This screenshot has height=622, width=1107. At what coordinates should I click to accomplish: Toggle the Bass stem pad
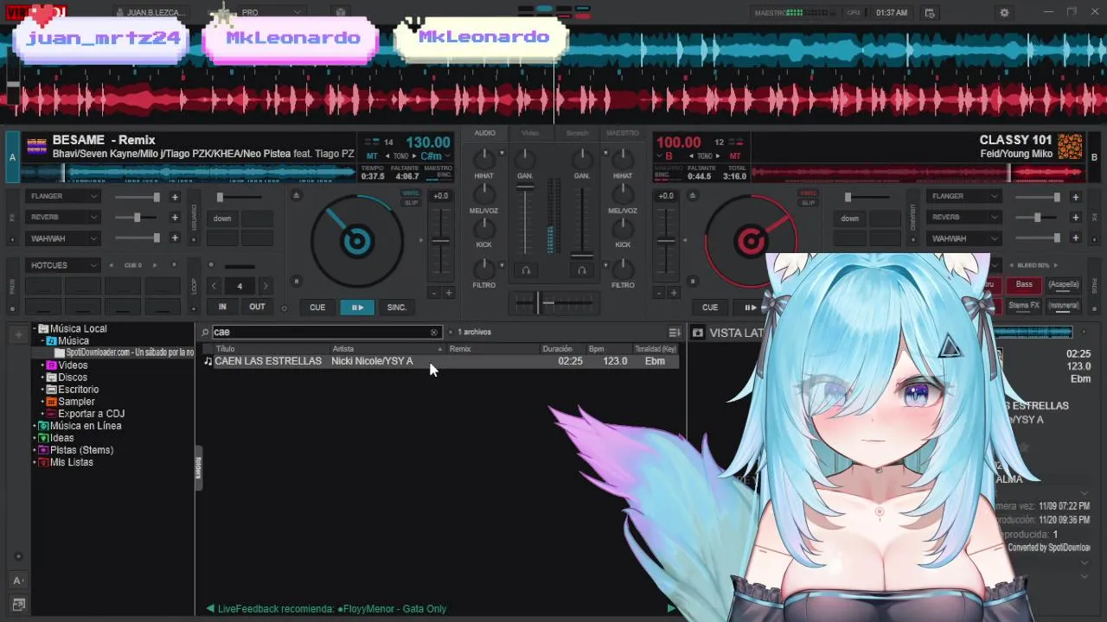point(1024,285)
